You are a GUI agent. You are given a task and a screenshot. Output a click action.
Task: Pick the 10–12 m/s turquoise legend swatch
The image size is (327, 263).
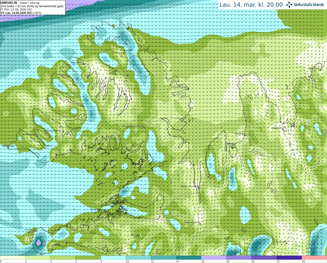click(138, 257)
